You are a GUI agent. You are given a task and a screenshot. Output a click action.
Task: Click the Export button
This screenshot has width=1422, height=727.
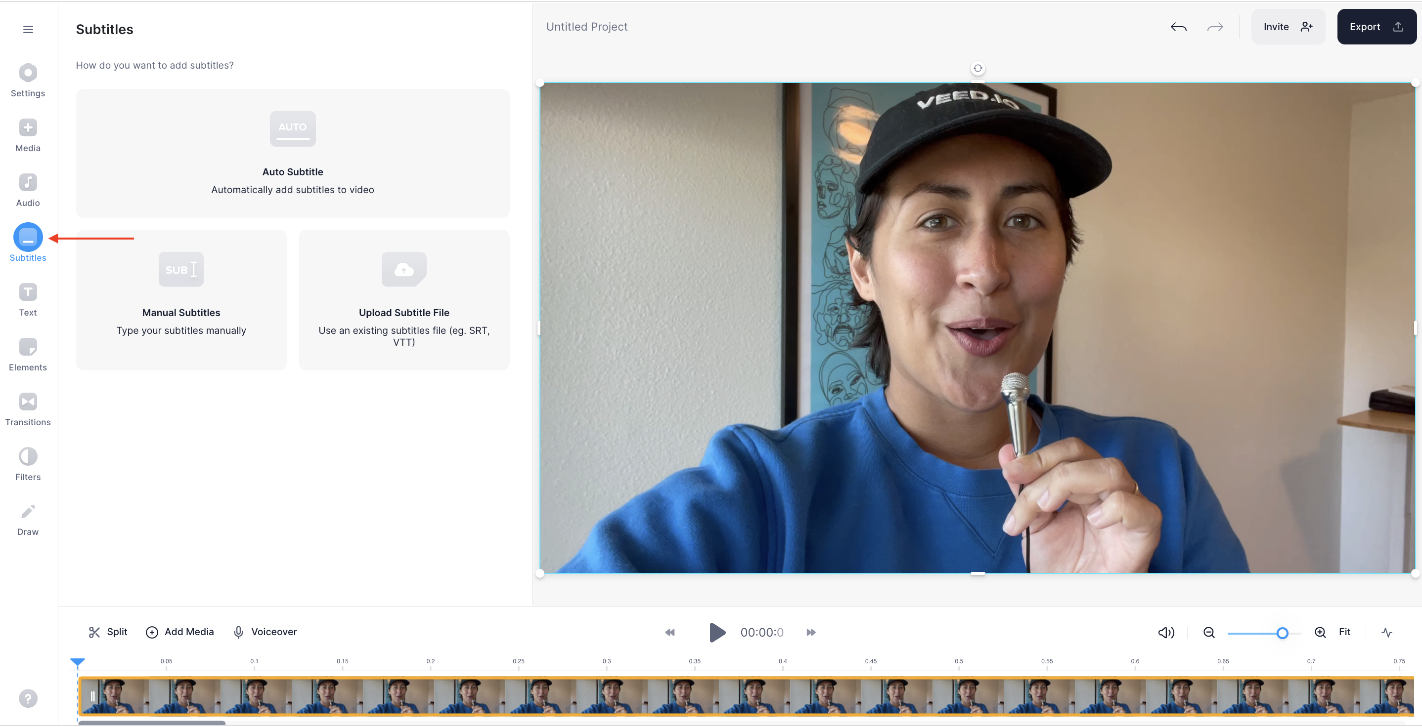coord(1376,27)
